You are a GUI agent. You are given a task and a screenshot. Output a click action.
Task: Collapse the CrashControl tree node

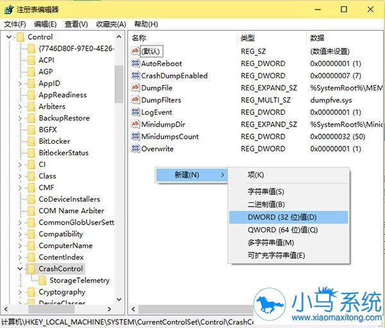point(20,269)
